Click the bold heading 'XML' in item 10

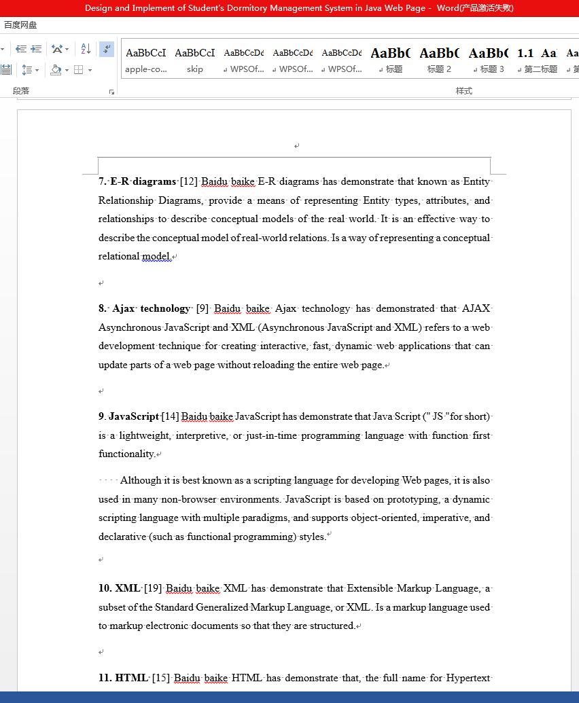tap(128, 588)
